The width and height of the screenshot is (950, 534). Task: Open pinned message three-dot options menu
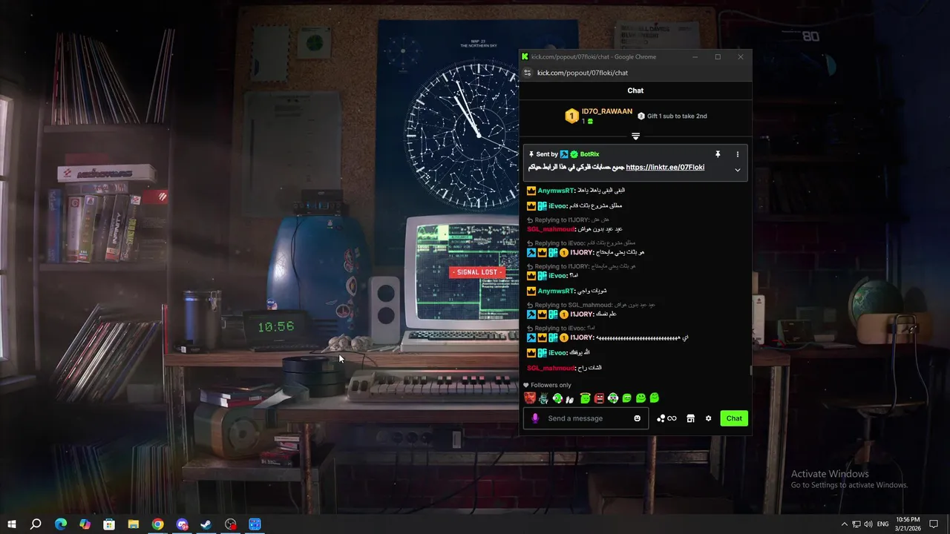[737, 154]
